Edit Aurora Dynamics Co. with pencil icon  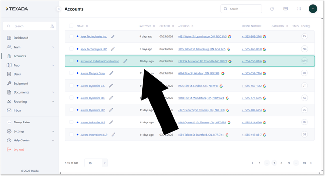point(111,86)
